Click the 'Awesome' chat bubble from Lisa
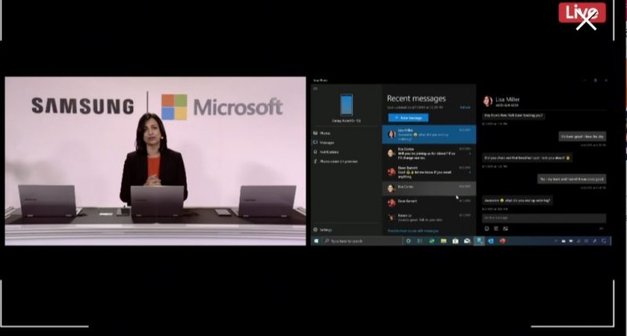Viewport: 627px width, 336px height. coord(517,201)
